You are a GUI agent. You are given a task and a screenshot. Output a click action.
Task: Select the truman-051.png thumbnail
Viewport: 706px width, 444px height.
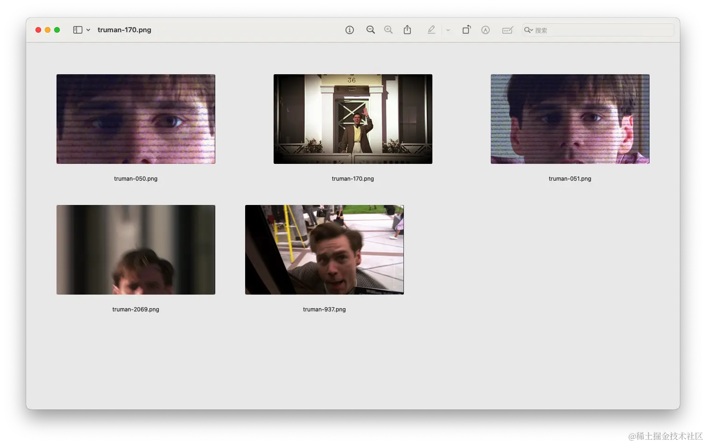click(x=570, y=119)
